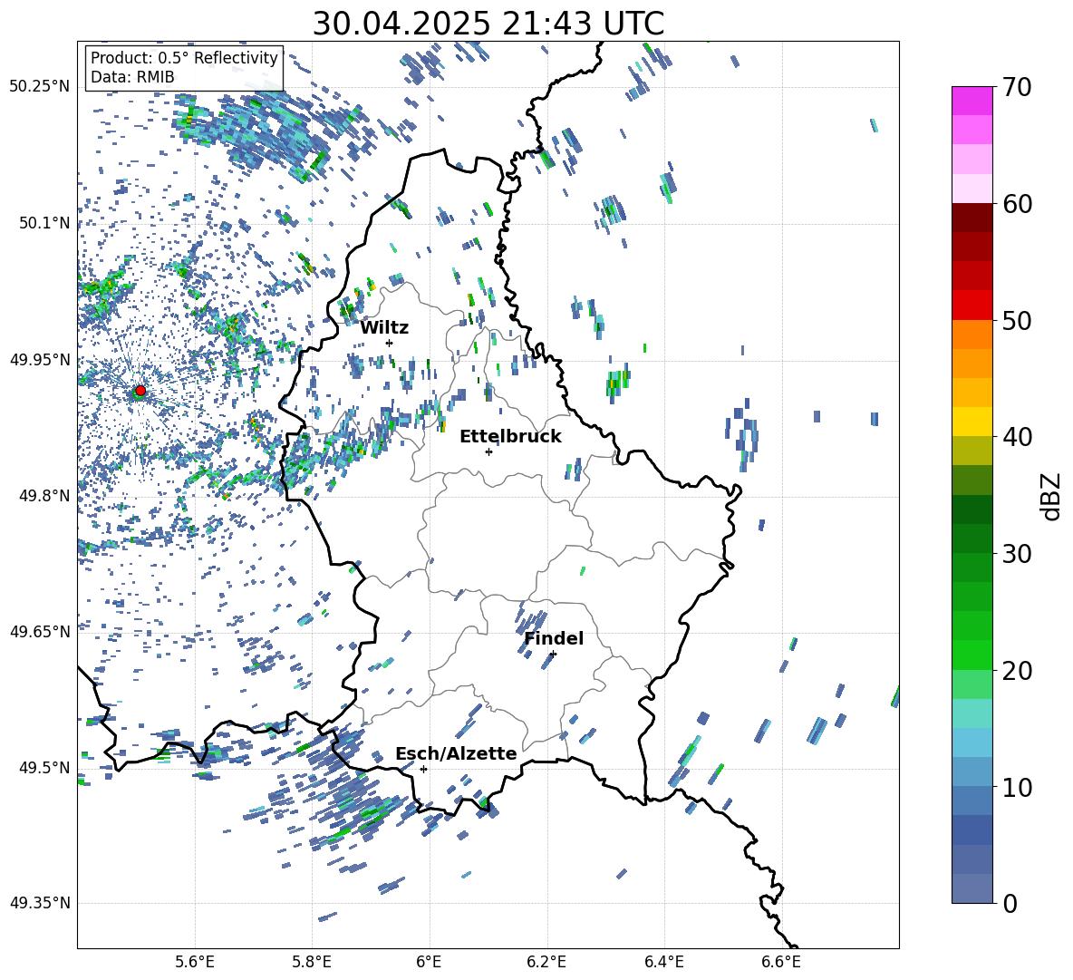This screenshot has height=980, width=1073.
Task: Click the 20 tick label on colorbar
Action: tap(1017, 670)
